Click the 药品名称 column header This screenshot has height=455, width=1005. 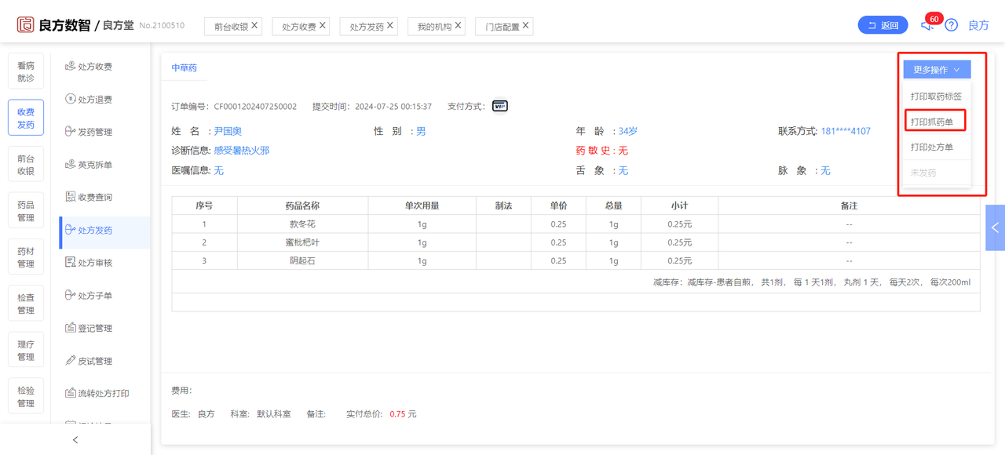tap(302, 206)
